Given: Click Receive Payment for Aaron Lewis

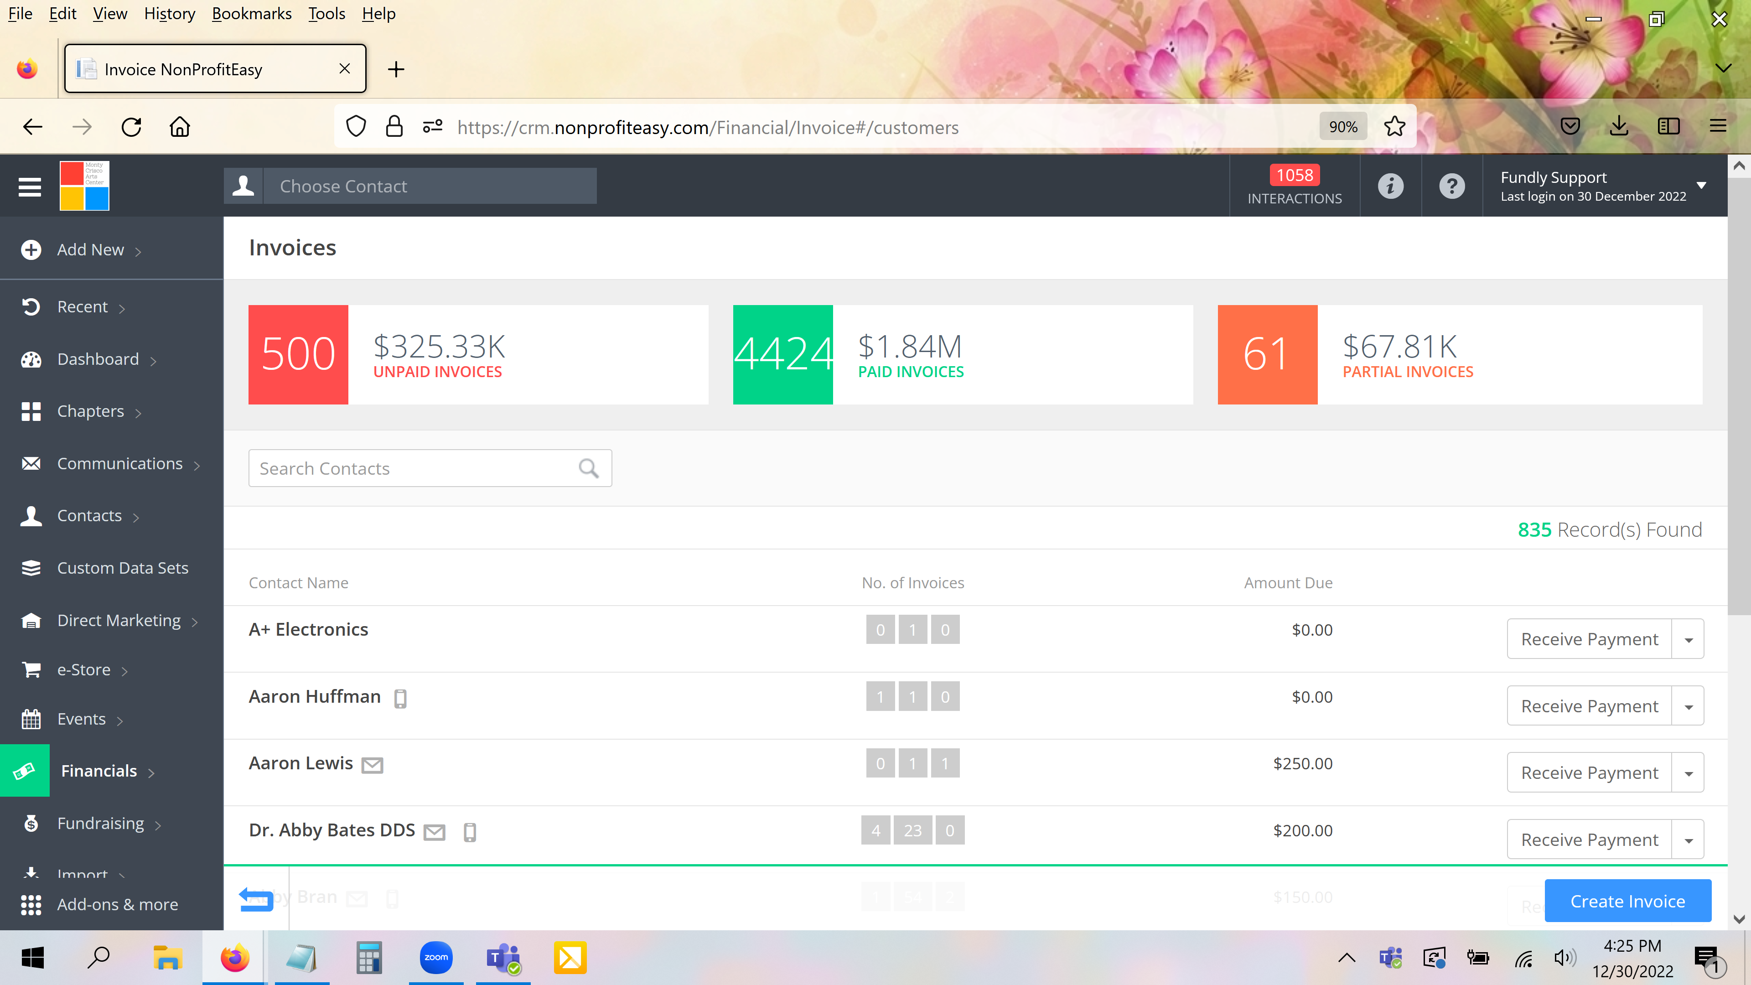Looking at the screenshot, I should tap(1589, 772).
